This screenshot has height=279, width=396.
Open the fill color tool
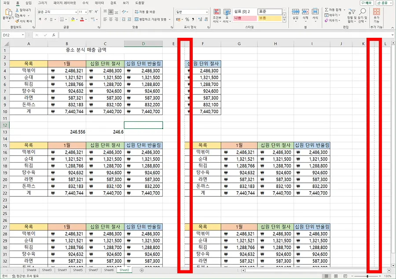pyautogui.click(x=72, y=19)
